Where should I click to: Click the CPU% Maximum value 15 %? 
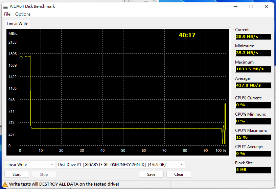[x=253, y=137]
